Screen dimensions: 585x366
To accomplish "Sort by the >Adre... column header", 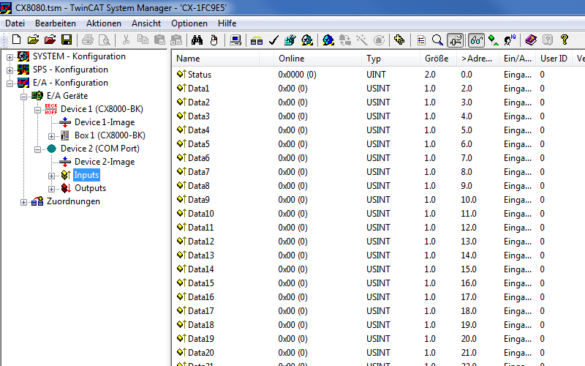I will [478, 59].
